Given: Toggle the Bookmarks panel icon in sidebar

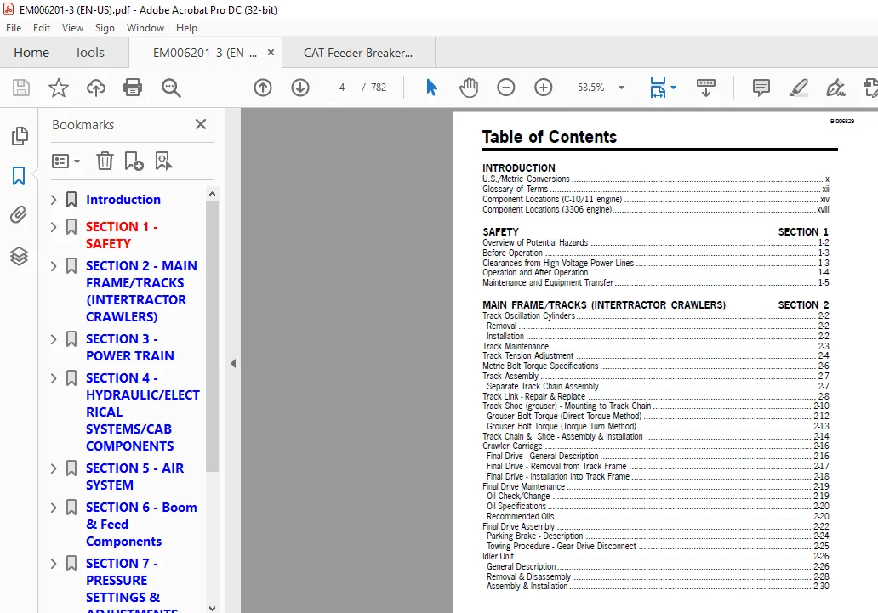Looking at the screenshot, I should click(x=19, y=176).
